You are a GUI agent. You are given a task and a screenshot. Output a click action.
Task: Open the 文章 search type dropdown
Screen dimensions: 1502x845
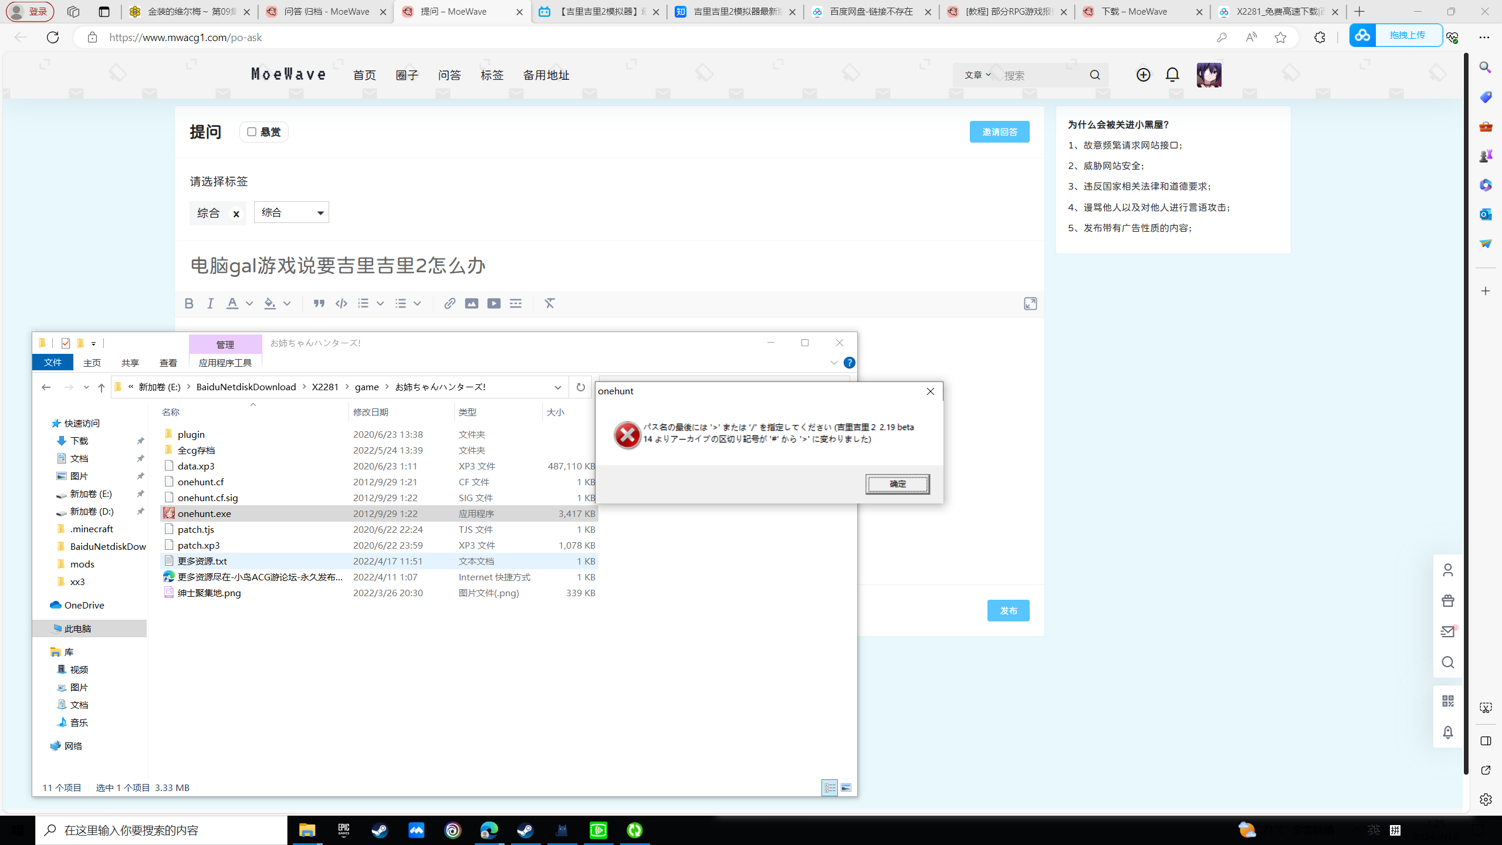(x=977, y=75)
